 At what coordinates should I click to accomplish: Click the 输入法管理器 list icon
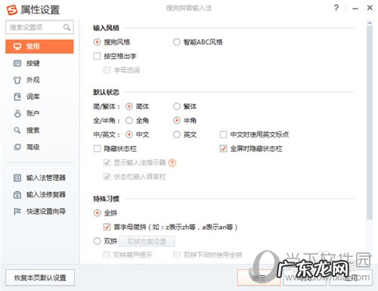[x=17, y=178]
